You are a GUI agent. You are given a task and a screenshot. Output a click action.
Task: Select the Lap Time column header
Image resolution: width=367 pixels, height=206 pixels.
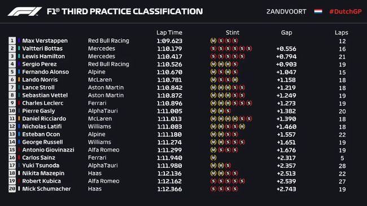point(169,33)
